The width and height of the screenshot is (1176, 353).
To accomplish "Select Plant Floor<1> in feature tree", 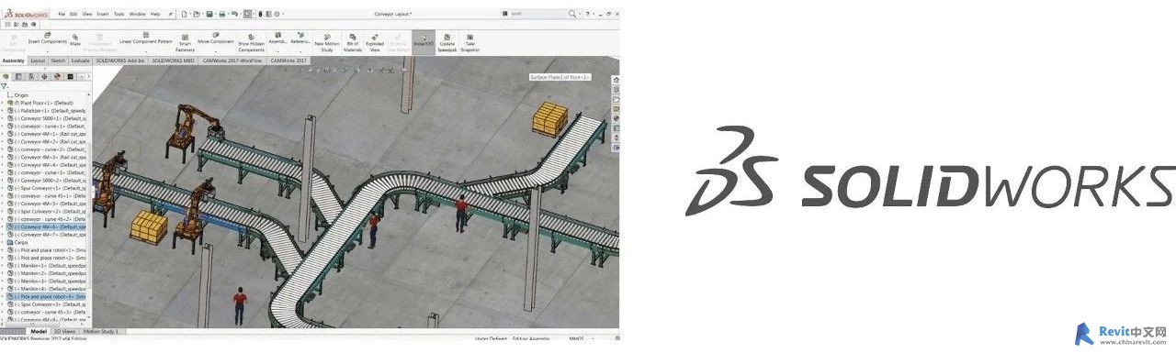I will tap(42, 104).
